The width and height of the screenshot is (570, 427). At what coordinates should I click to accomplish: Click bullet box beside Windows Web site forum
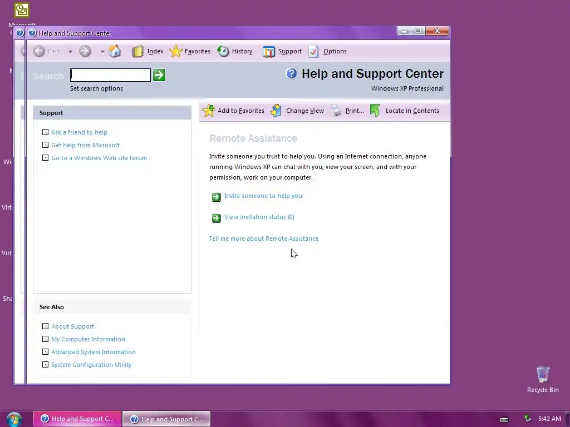[45, 157]
